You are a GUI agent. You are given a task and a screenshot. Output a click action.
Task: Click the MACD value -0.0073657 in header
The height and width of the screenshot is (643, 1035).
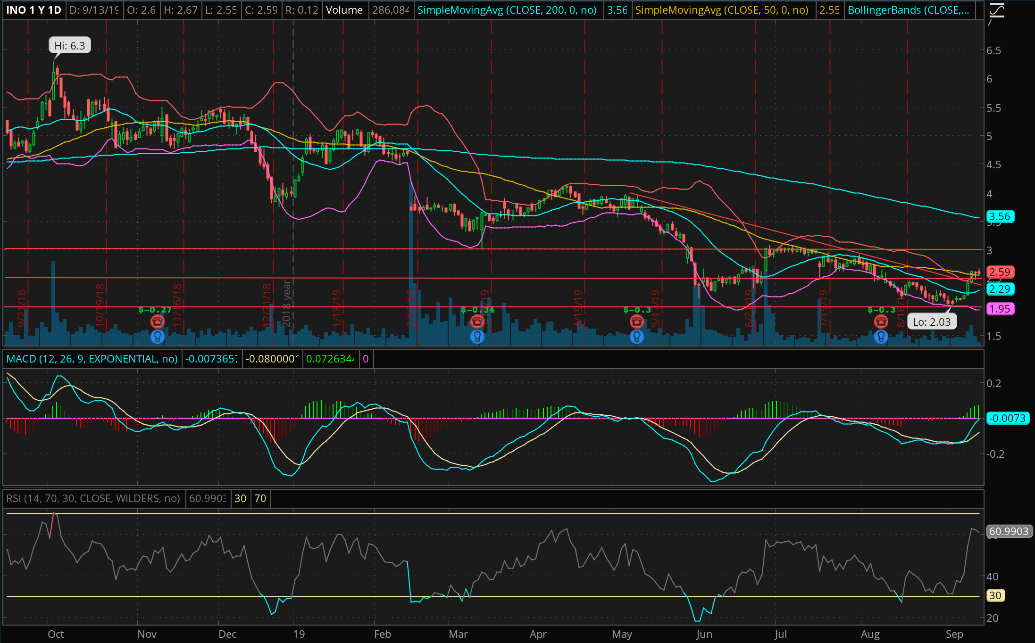click(212, 359)
